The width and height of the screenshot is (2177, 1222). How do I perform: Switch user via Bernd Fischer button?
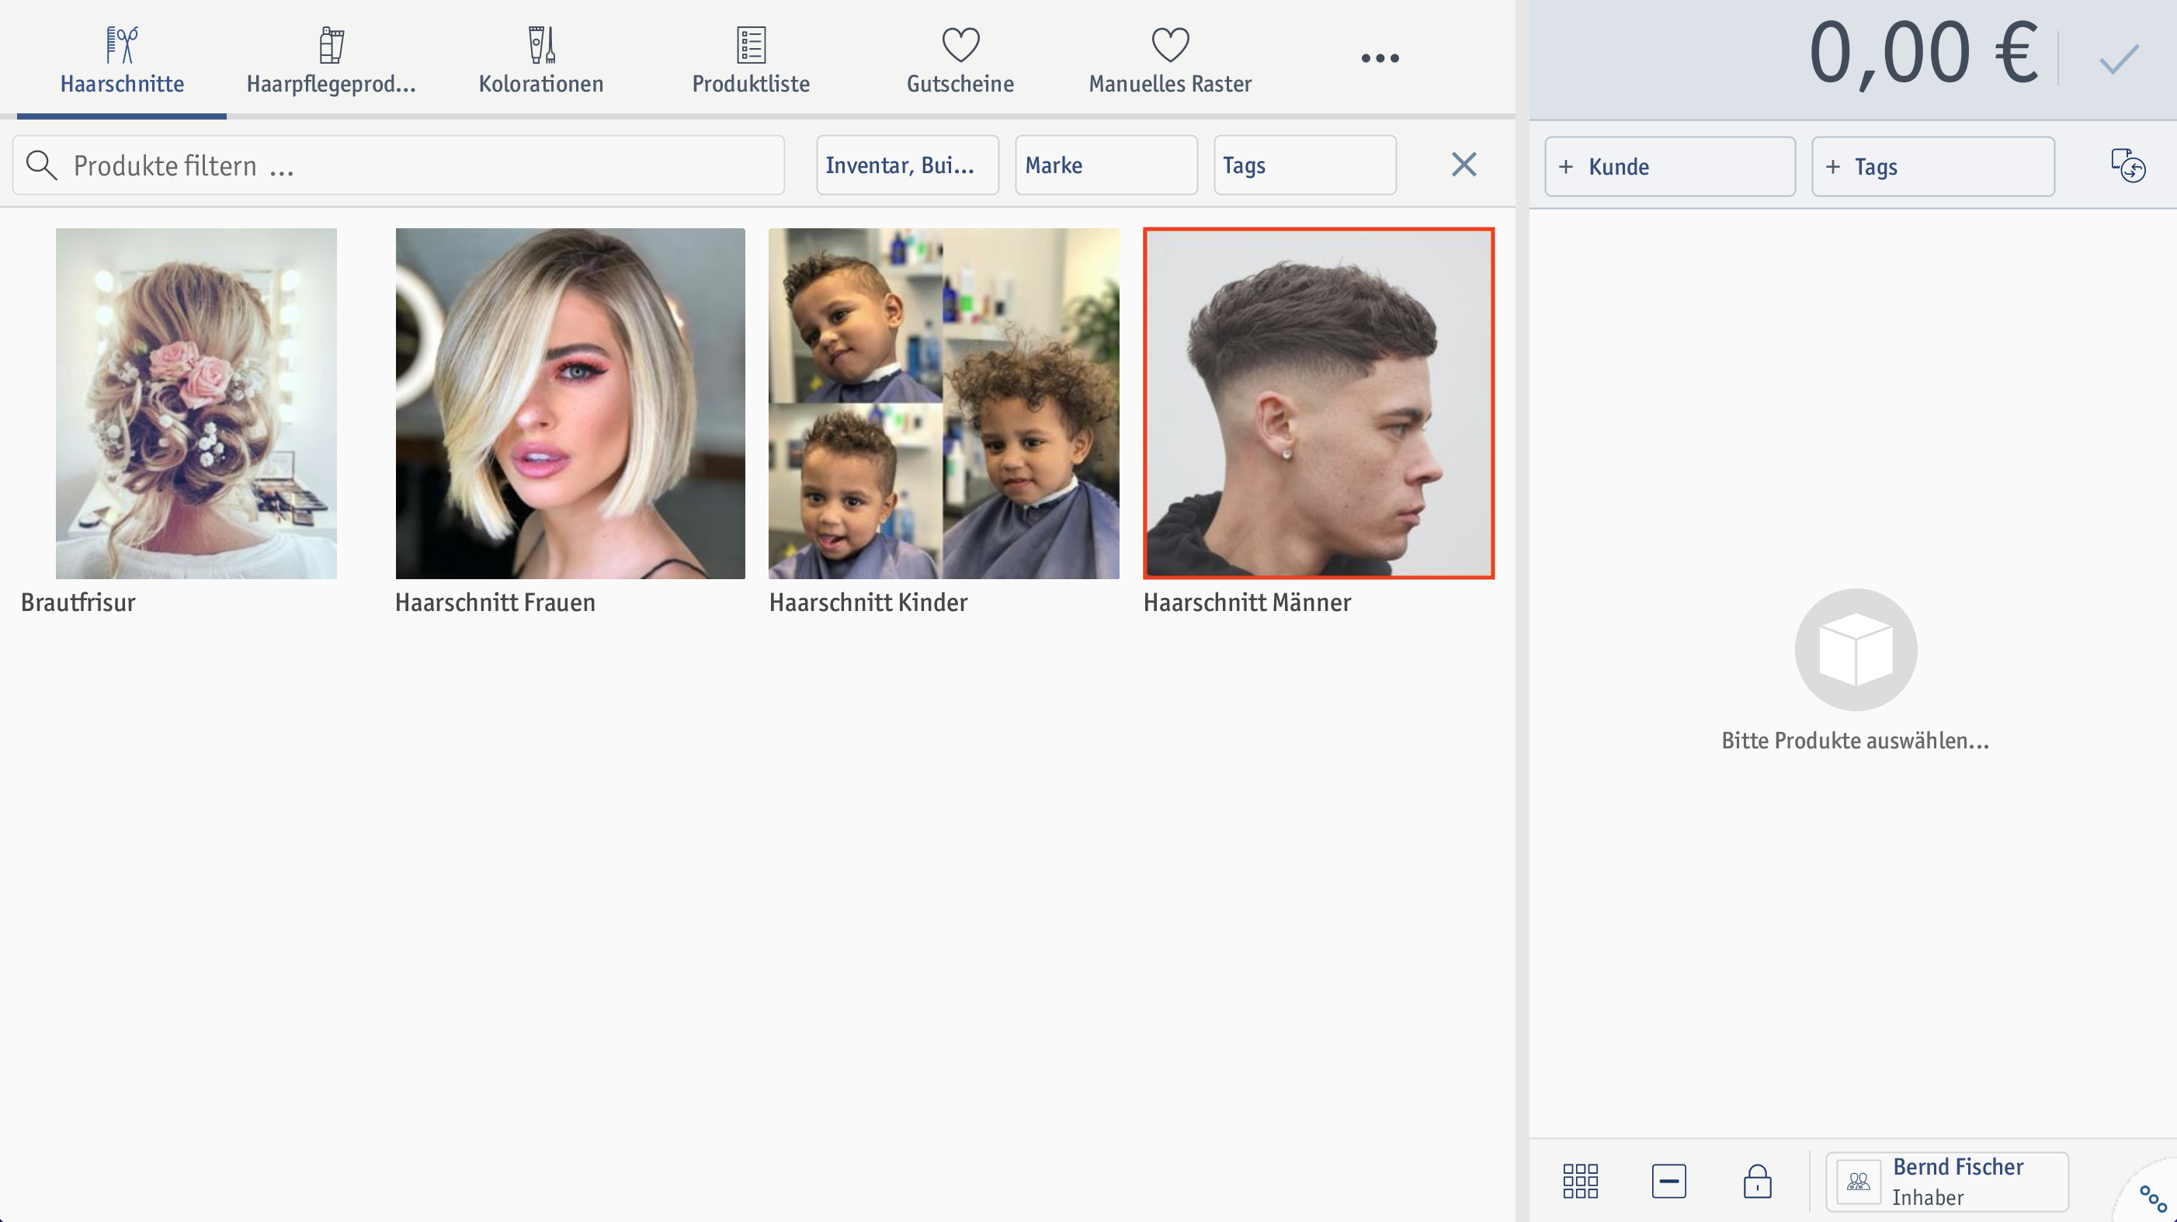[1947, 1182]
